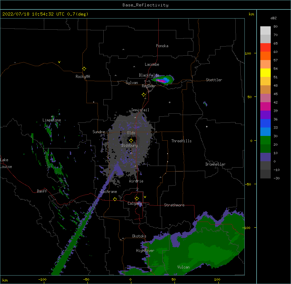Select the yellow V marker northwest of RockyMH

pos(59,62)
